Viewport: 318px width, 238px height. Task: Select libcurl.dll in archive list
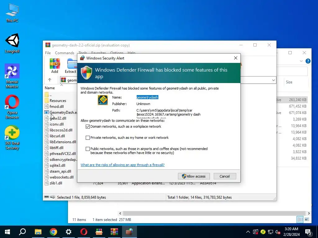(55, 136)
